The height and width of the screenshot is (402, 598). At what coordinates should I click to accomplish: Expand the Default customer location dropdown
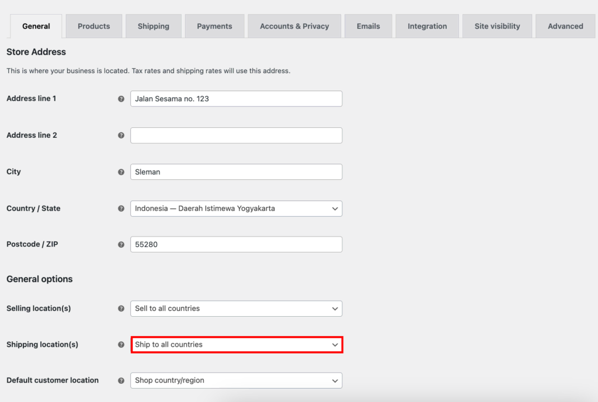tap(236, 380)
